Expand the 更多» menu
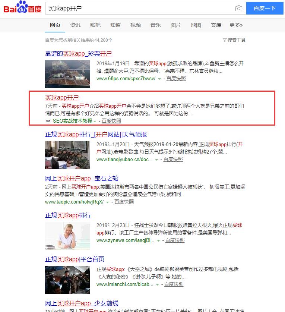Screen dimensions: 285x312 (236, 25)
